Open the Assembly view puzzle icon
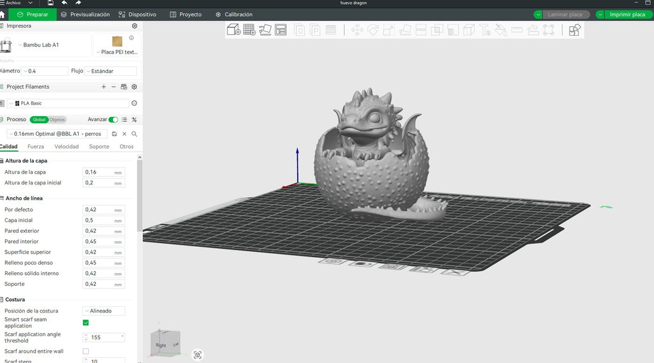 tap(574, 30)
